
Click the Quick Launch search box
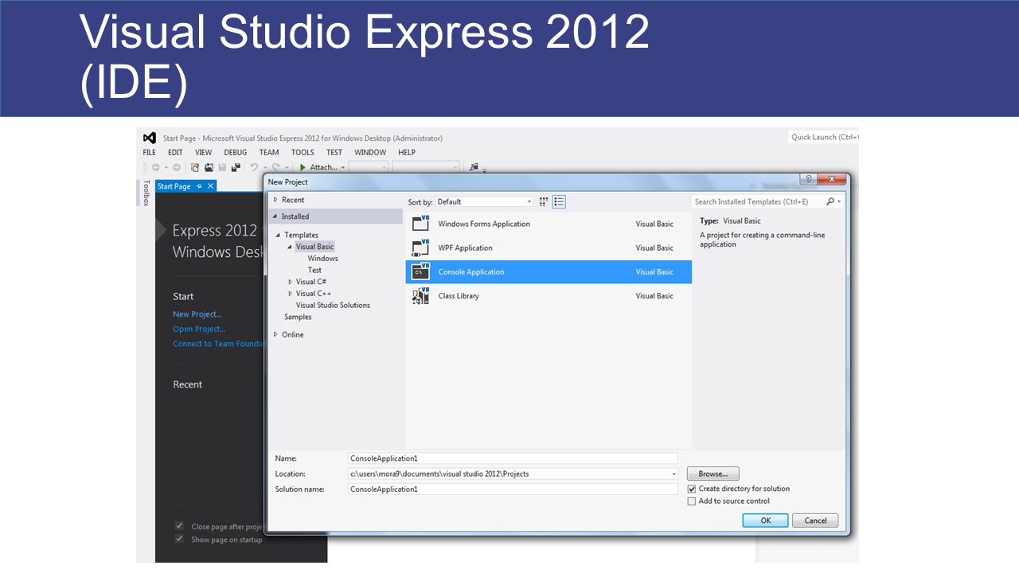tap(824, 137)
